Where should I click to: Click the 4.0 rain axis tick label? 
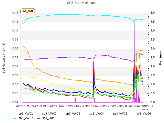[x=152, y=31]
